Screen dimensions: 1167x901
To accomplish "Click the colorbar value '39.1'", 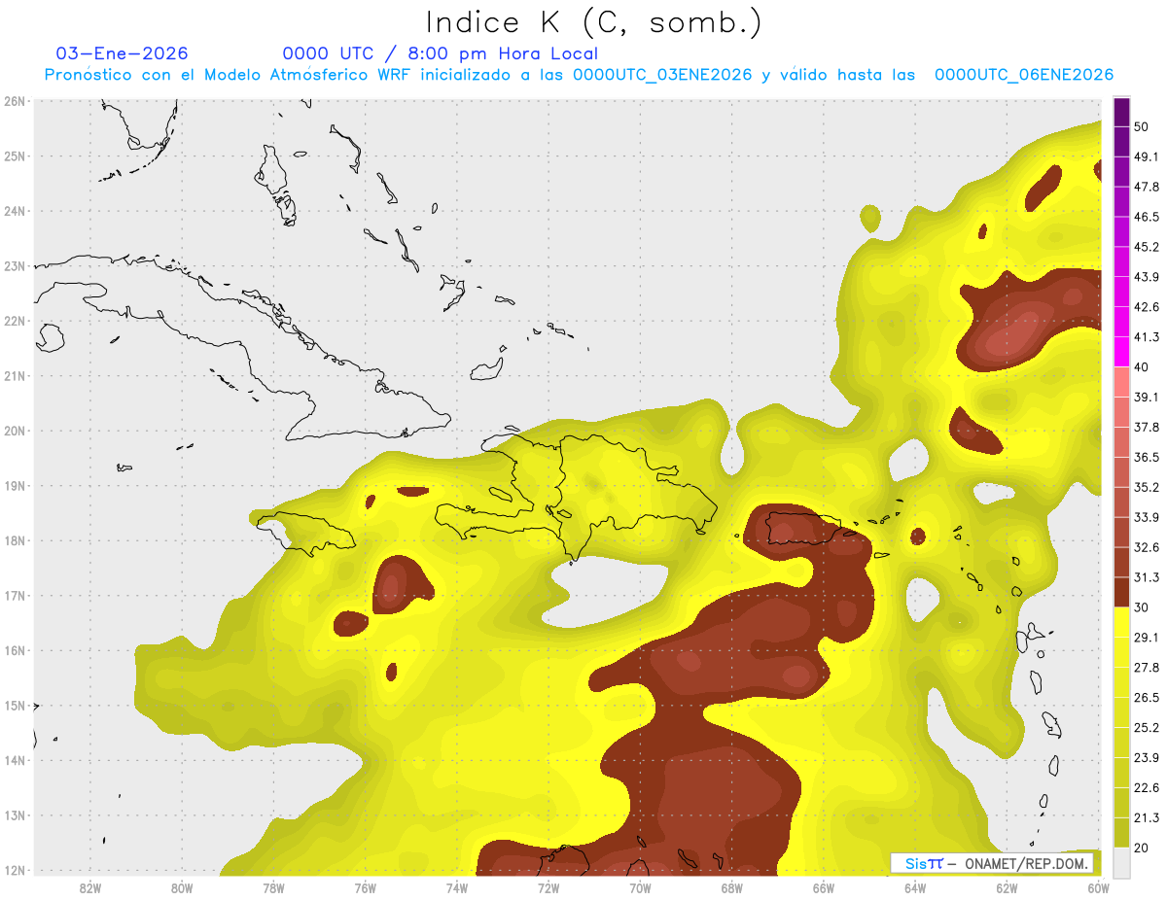I will click(x=1146, y=397).
